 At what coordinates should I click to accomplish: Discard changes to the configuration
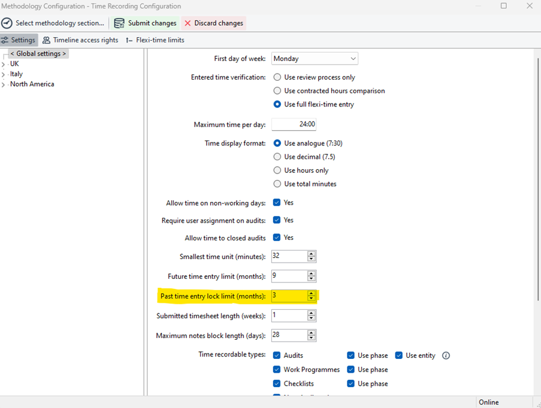(x=213, y=23)
